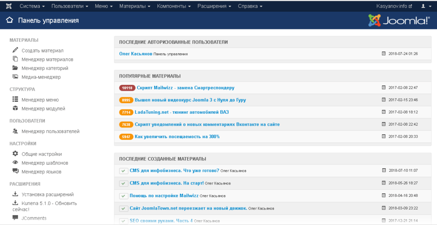This screenshot has width=437, height=225.
Task: Open Менеджер пользователей in sidebar
Action: coord(51,131)
